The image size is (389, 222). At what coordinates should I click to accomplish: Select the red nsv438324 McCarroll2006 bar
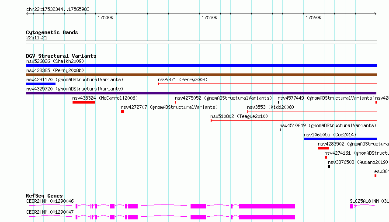83,102
